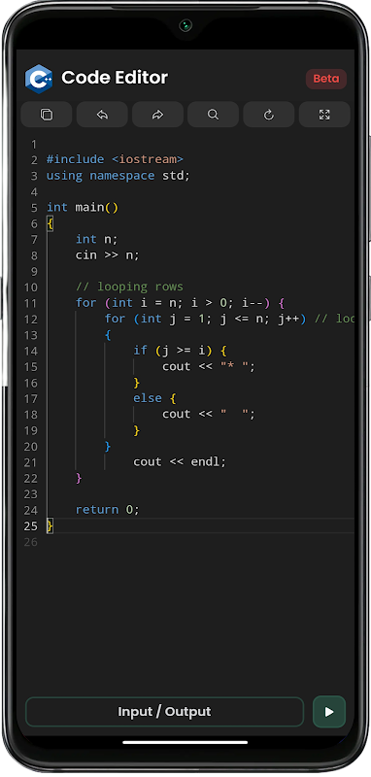
Task: Redo the last change
Action: pos(157,115)
